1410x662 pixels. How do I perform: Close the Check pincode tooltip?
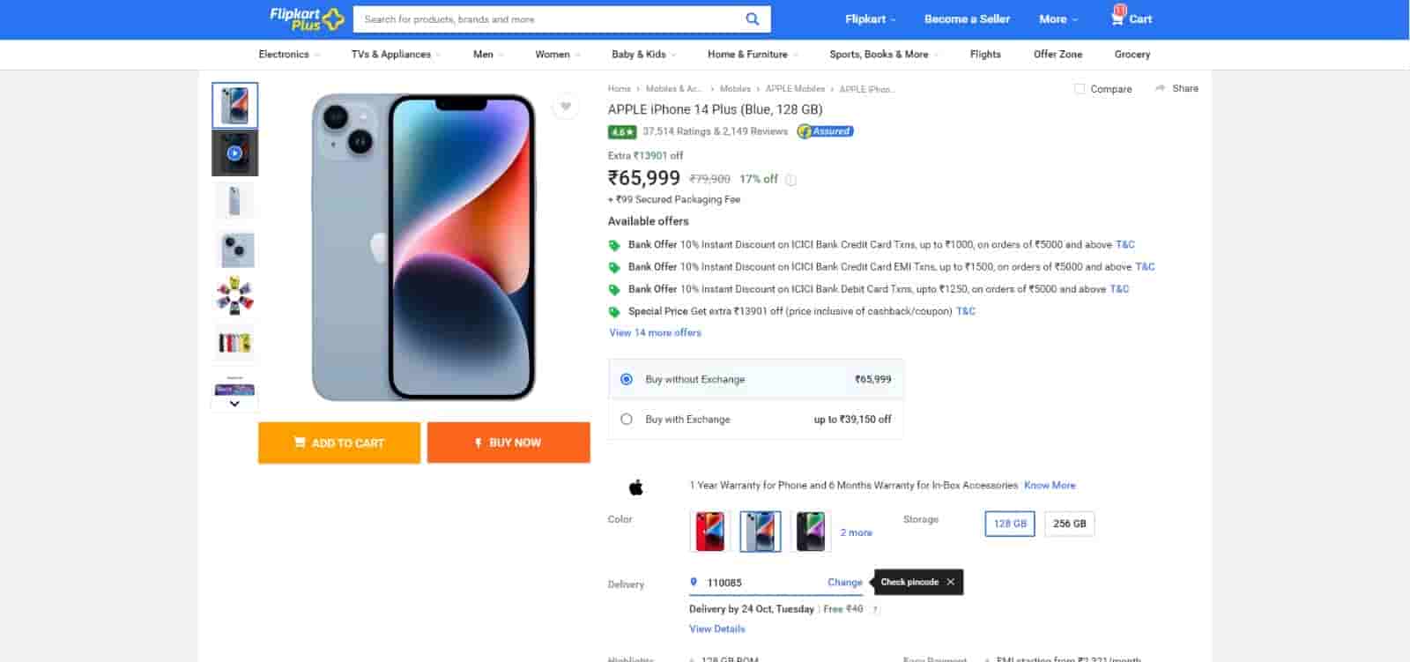(950, 582)
